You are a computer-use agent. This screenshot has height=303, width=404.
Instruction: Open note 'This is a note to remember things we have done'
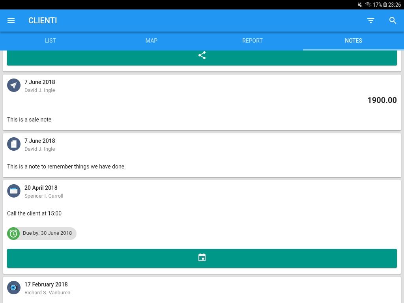point(66,166)
